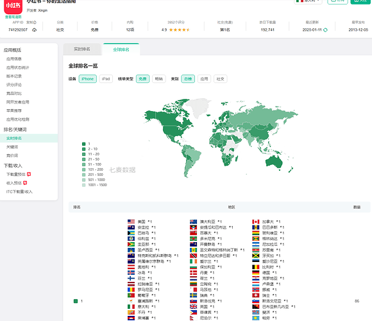Click the outlined button beside country selector
This screenshot has height=321, width=372.
click(337, 1)
